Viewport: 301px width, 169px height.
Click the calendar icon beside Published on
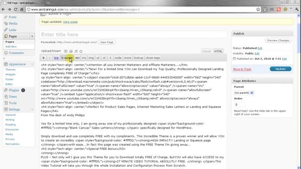coord(234,59)
